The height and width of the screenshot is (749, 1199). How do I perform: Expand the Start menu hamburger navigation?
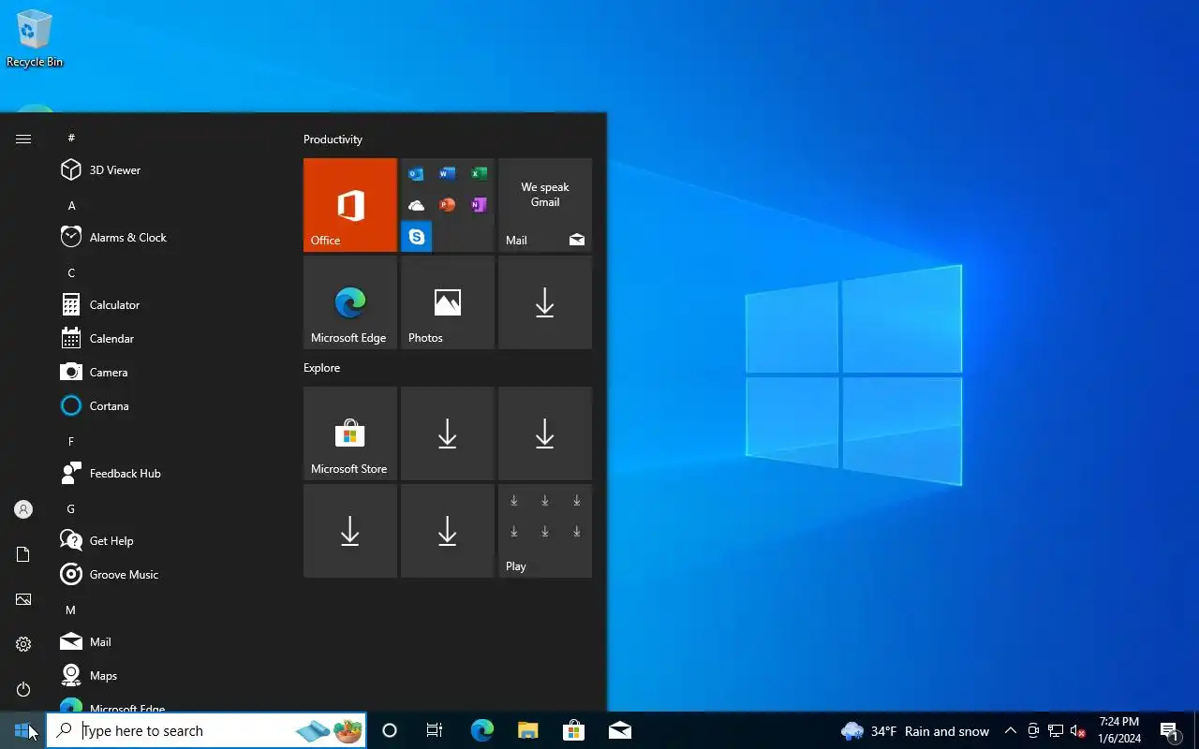click(23, 139)
